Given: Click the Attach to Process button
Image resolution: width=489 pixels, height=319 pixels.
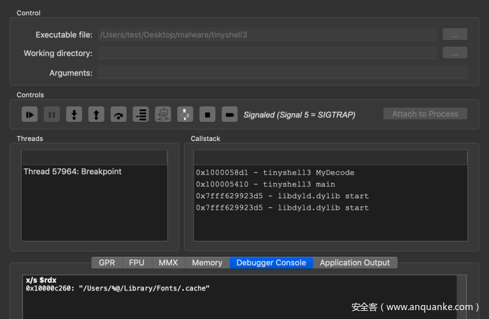Looking at the screenshot, I should [x=425, y=114].
